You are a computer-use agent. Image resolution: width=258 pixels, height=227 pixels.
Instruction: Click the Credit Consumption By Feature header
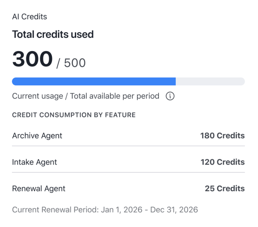coord(74,115)
